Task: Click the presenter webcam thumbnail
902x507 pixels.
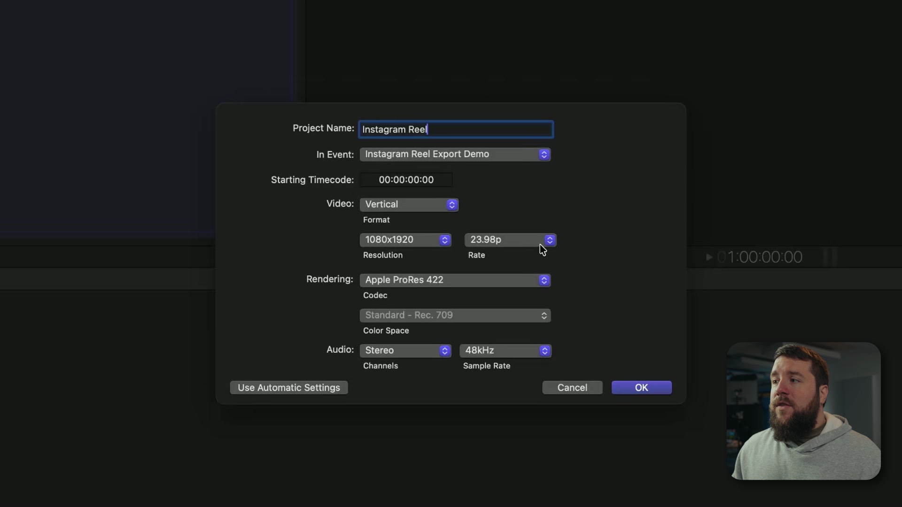Action: [x=803, y=411]
